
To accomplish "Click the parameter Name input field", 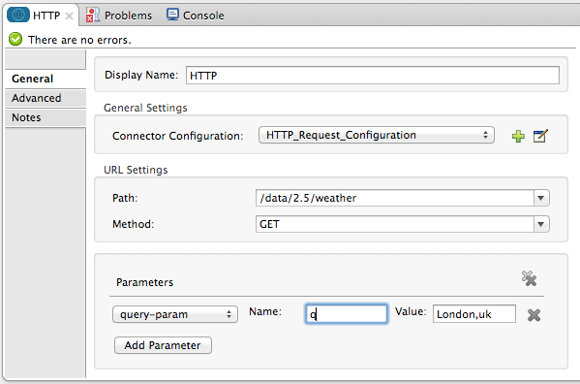I will (x=347, y=314).
